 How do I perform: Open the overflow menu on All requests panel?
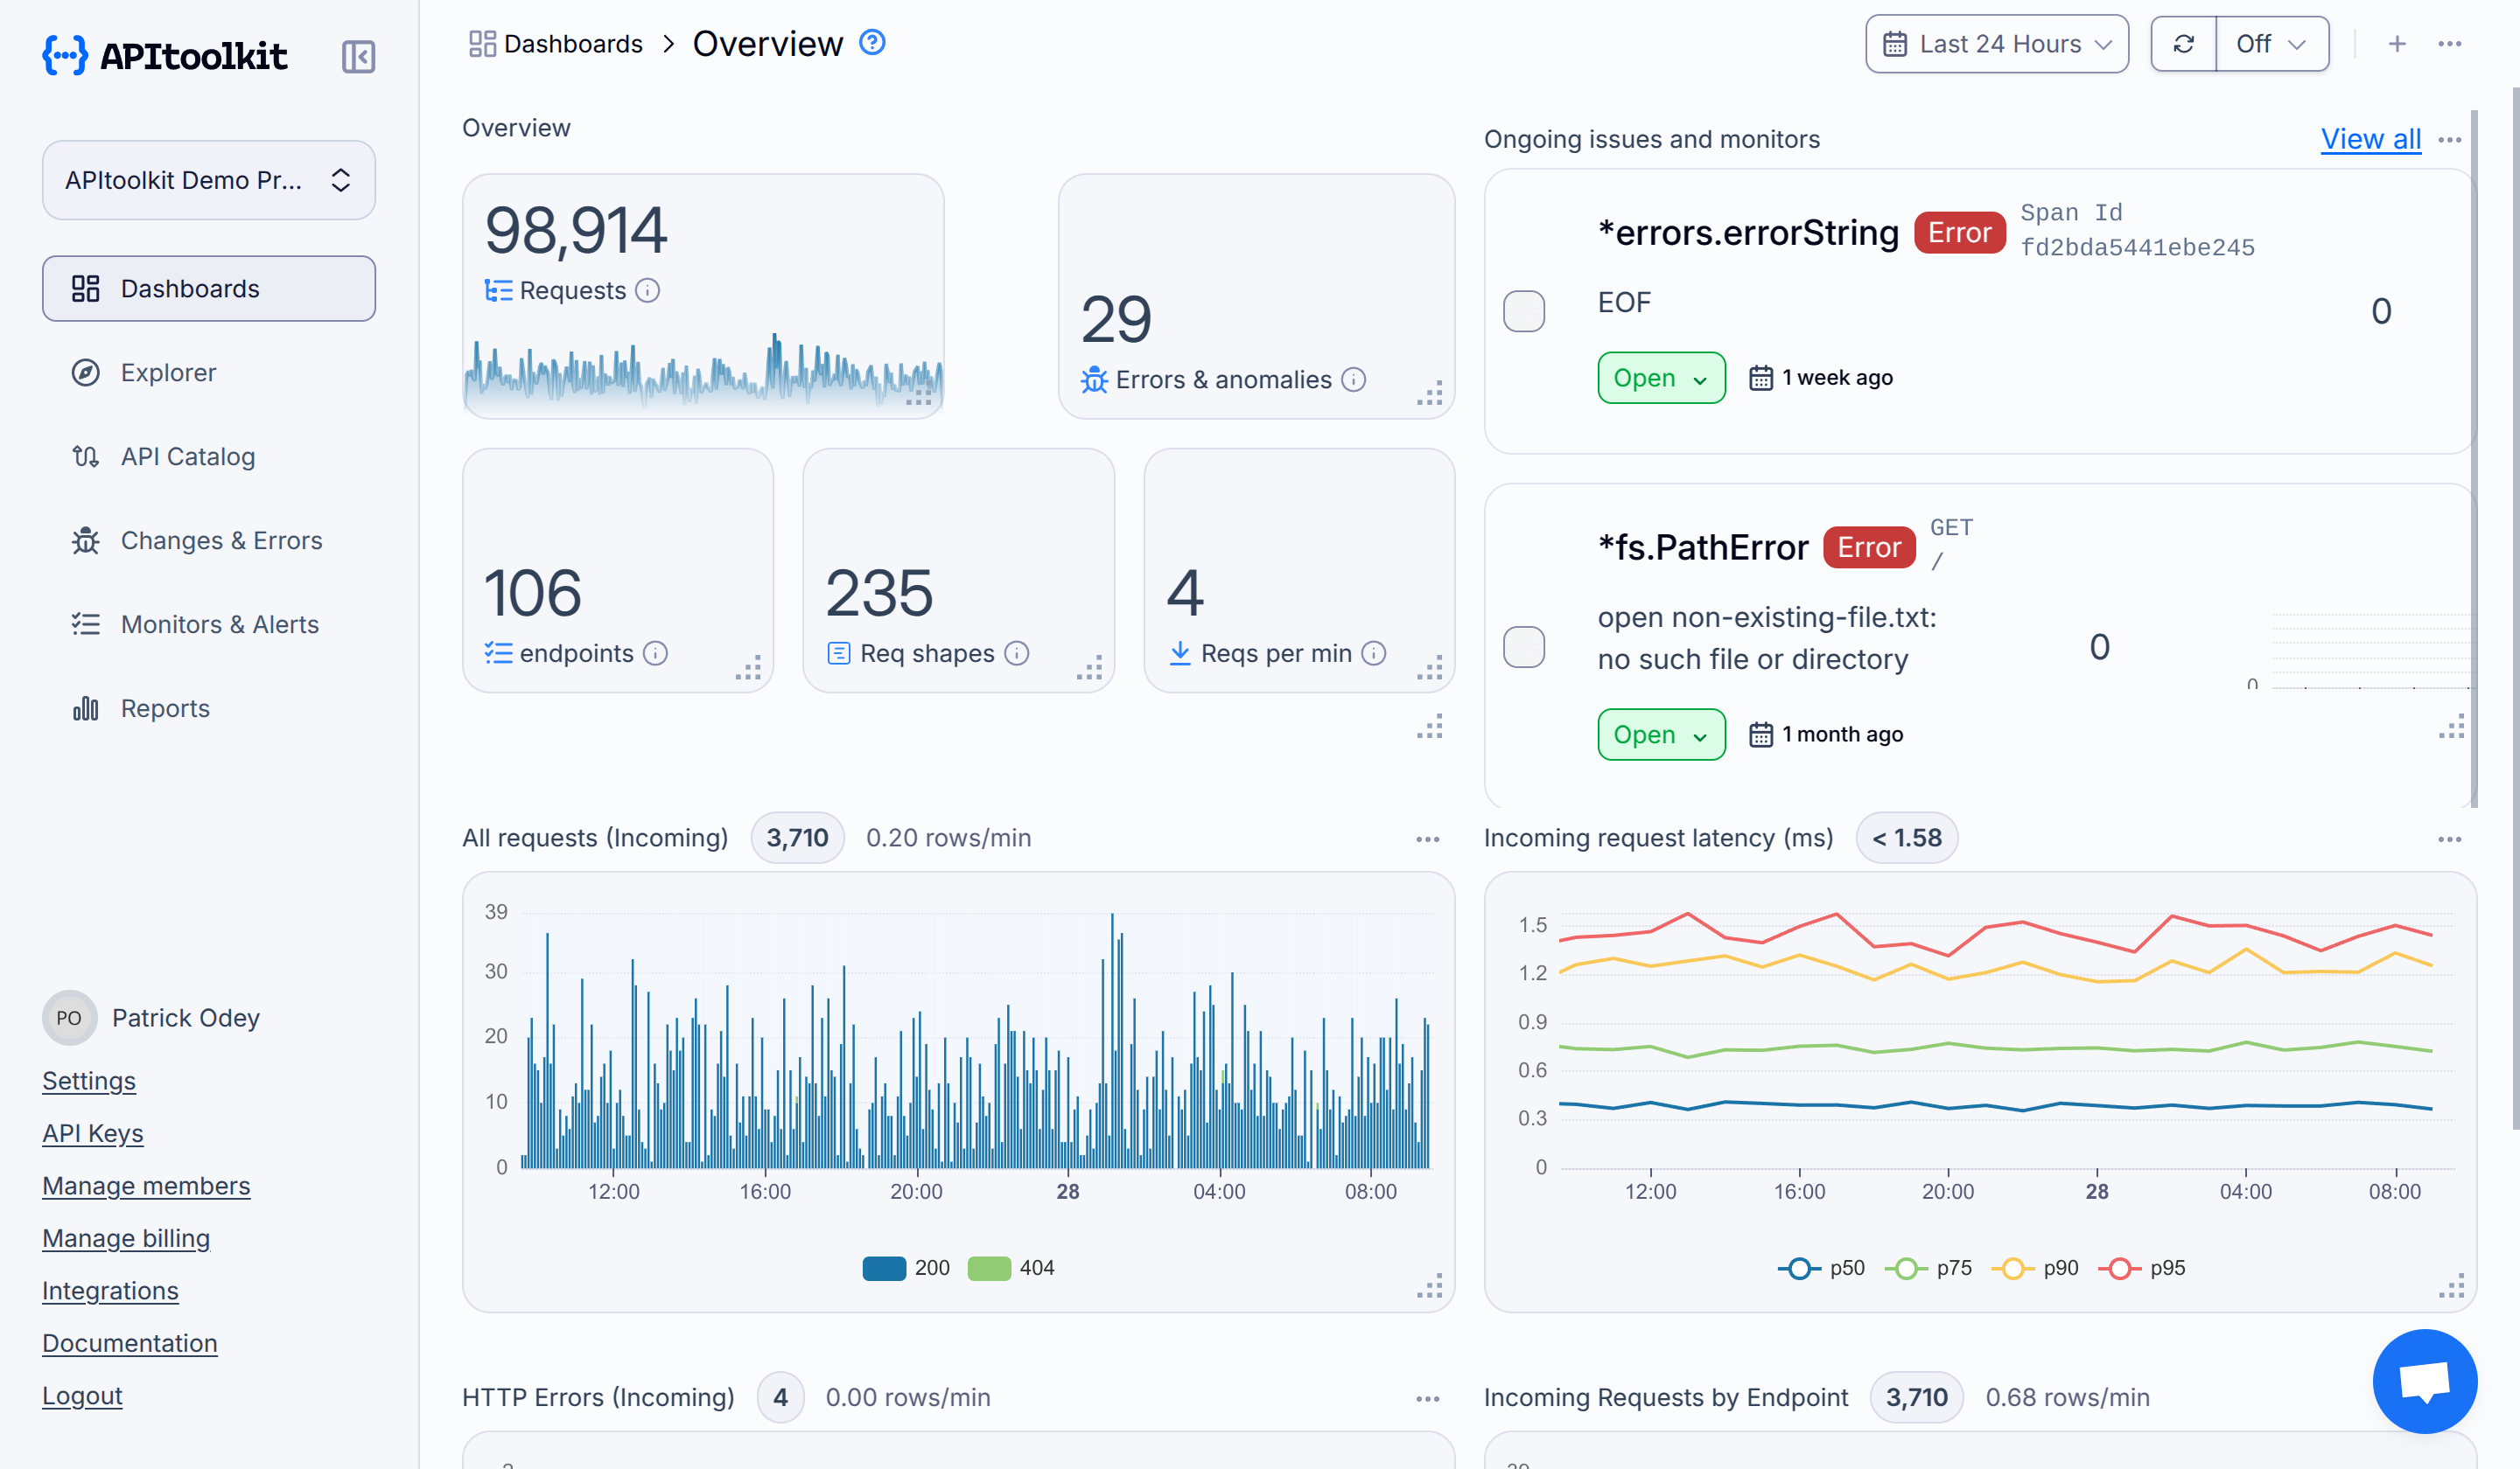coord(1427,839)
